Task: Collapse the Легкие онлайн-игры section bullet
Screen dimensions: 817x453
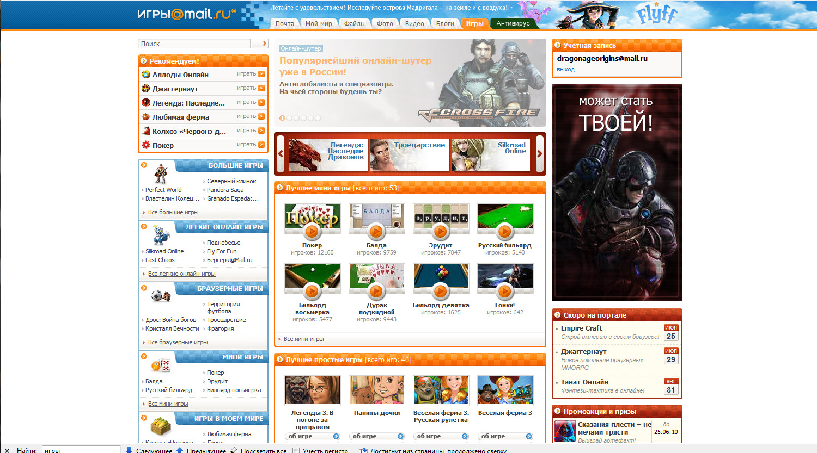Action: tap(144, 226)
